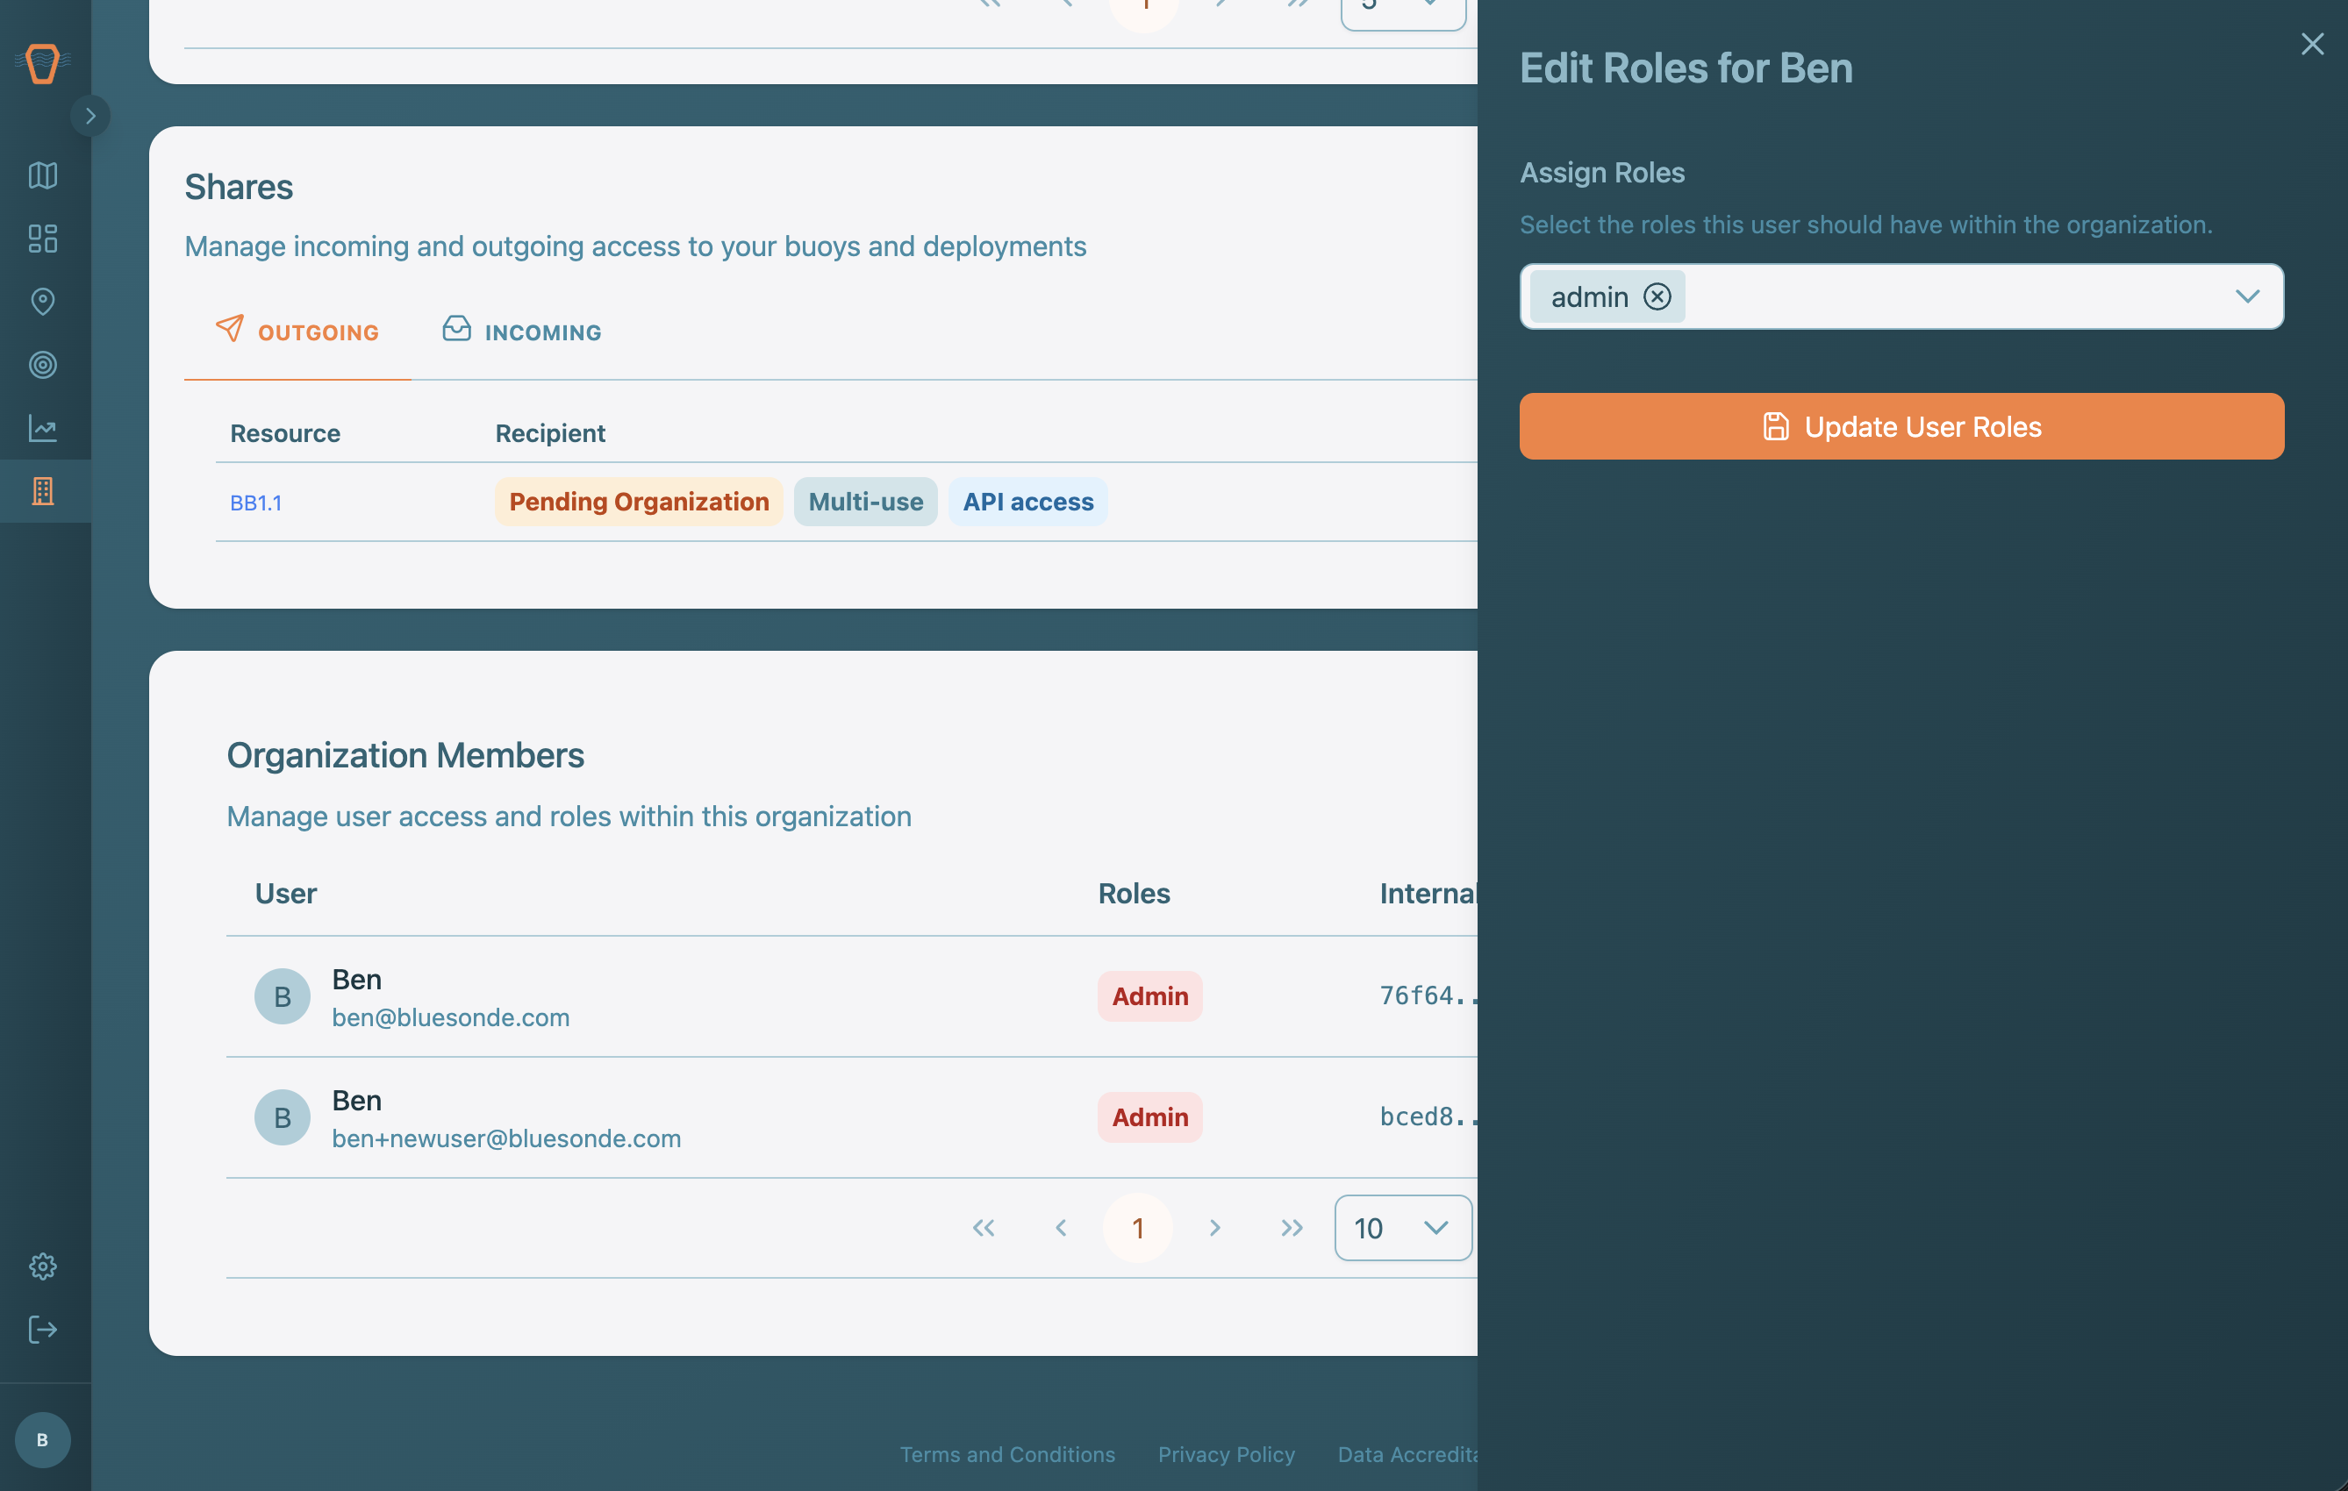The height and width of the screenshot is (1491, 2348).
Task: Go to last page of members
Action: click(1291, 1228)
